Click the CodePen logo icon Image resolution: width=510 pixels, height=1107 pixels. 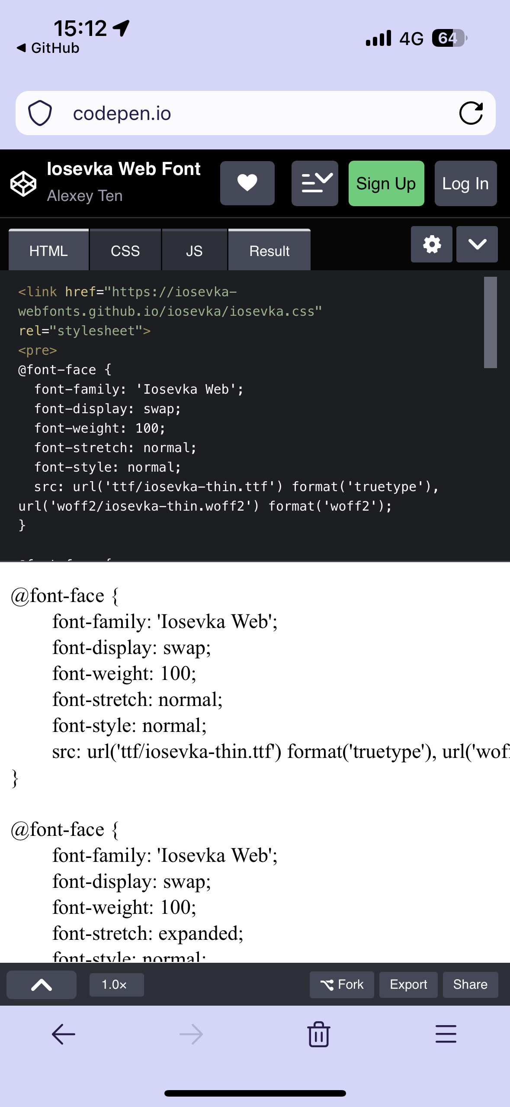point(23,183)
